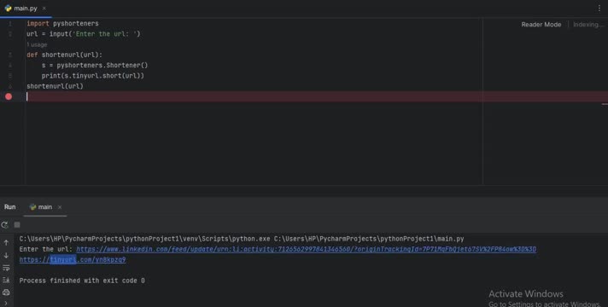Remove the red breakpoint in the gutter
The height and width of the screenshot is (307, 608).
click(x=9, y=96)
